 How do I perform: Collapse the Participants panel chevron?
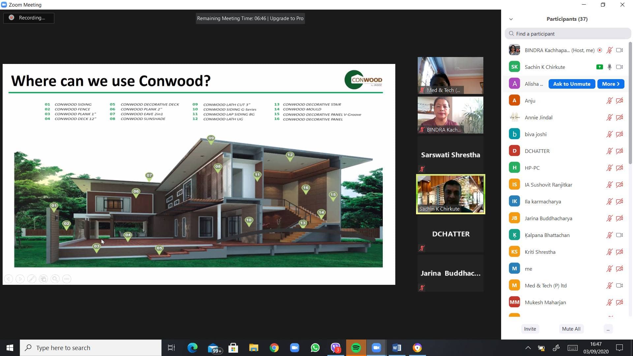[x=511, y=19]
